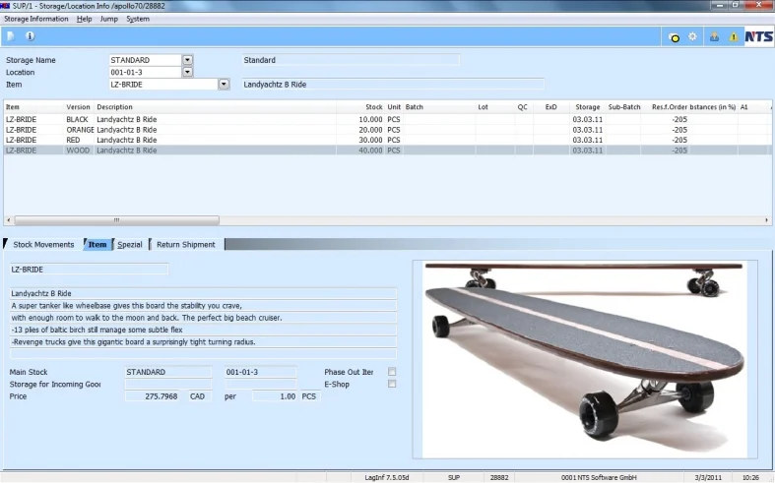Click the NTS logo
Screen dimensions: 775x483
[x=758, y=36]
